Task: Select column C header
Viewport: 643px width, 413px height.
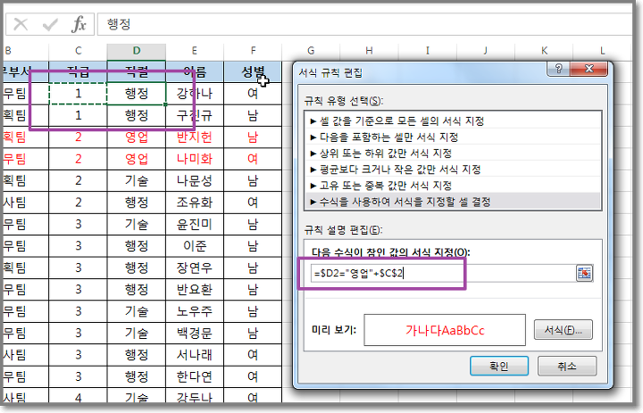Action: [x=78, y=51]
